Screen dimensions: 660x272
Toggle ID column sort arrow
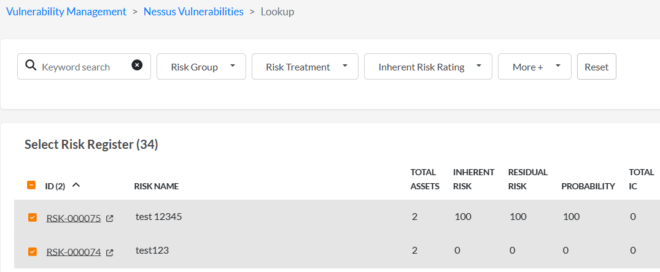coord(76,185)
